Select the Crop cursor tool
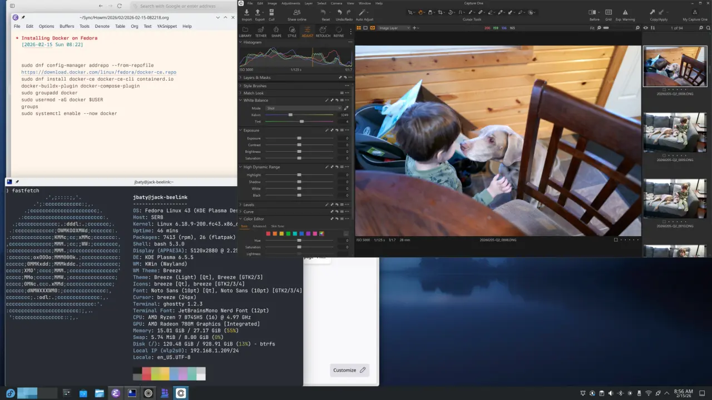 pyautogui.click(x=439, y=12)
